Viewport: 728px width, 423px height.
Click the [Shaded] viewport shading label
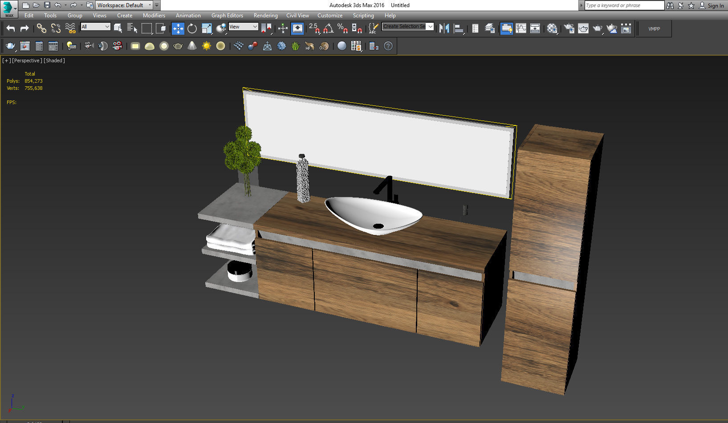point(54,60)
